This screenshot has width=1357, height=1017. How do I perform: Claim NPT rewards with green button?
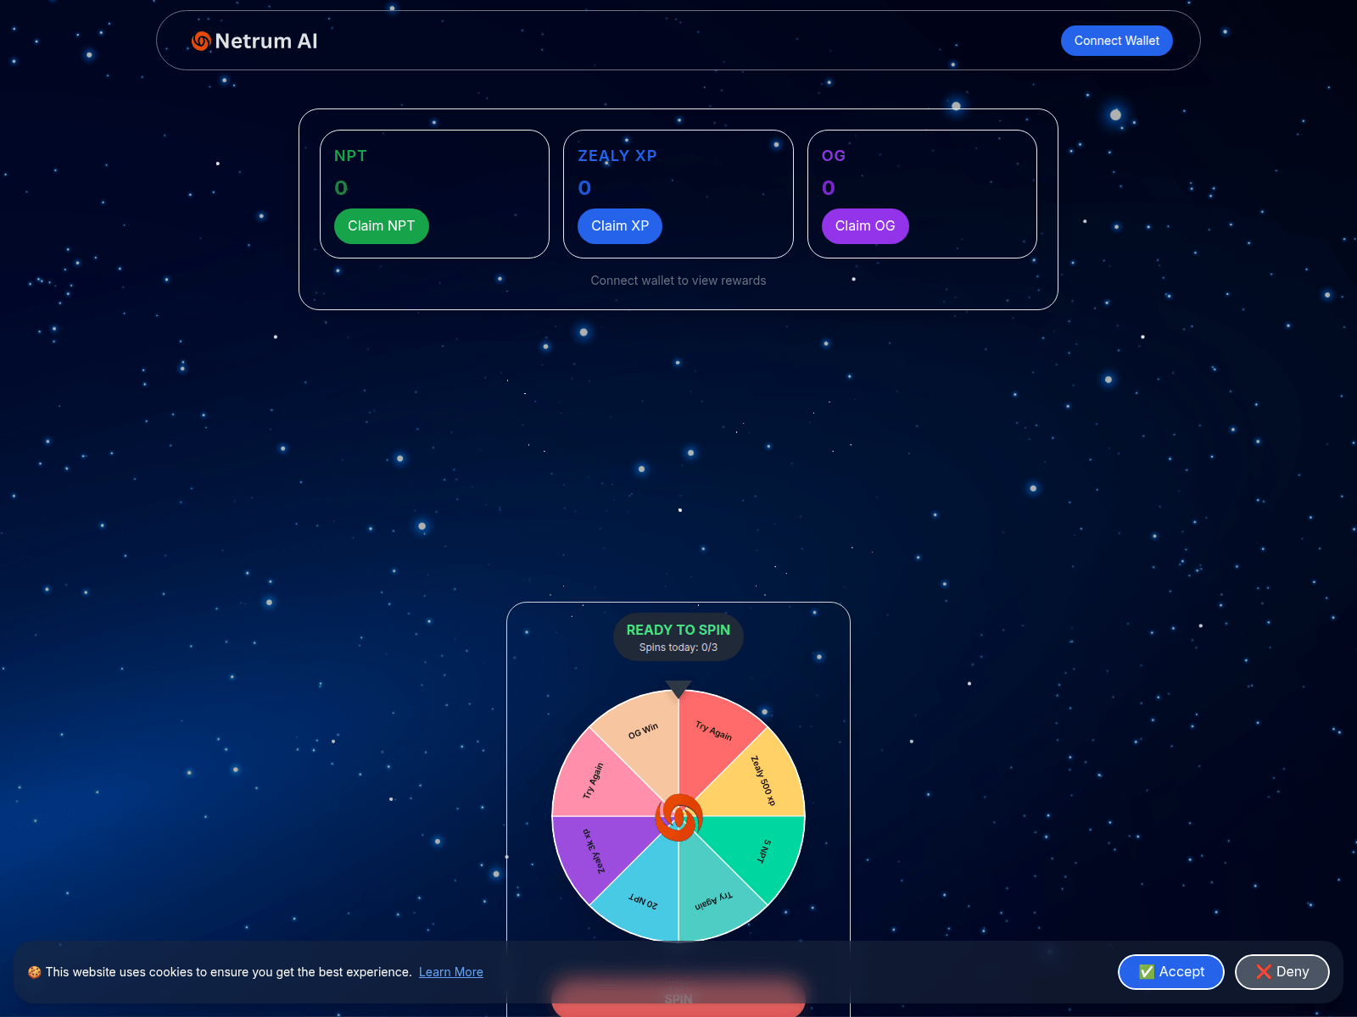[382, 226]
